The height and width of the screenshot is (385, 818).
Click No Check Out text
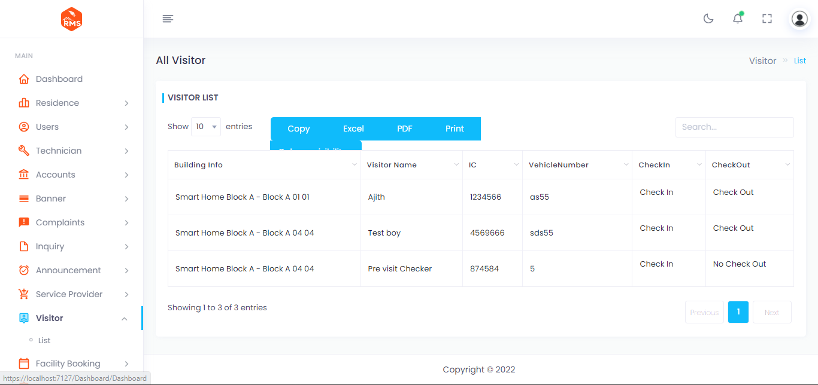point(740,264)
